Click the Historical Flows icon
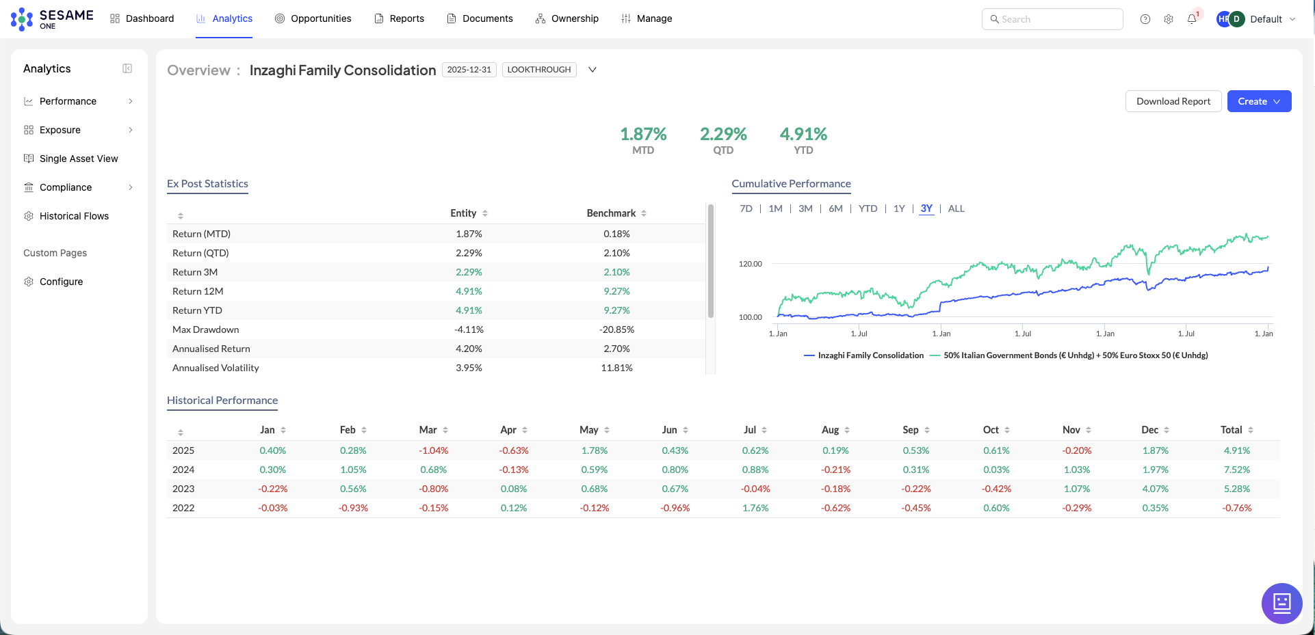The height and width of the screenshot is (635, 1315). click(x=29, y=216)
